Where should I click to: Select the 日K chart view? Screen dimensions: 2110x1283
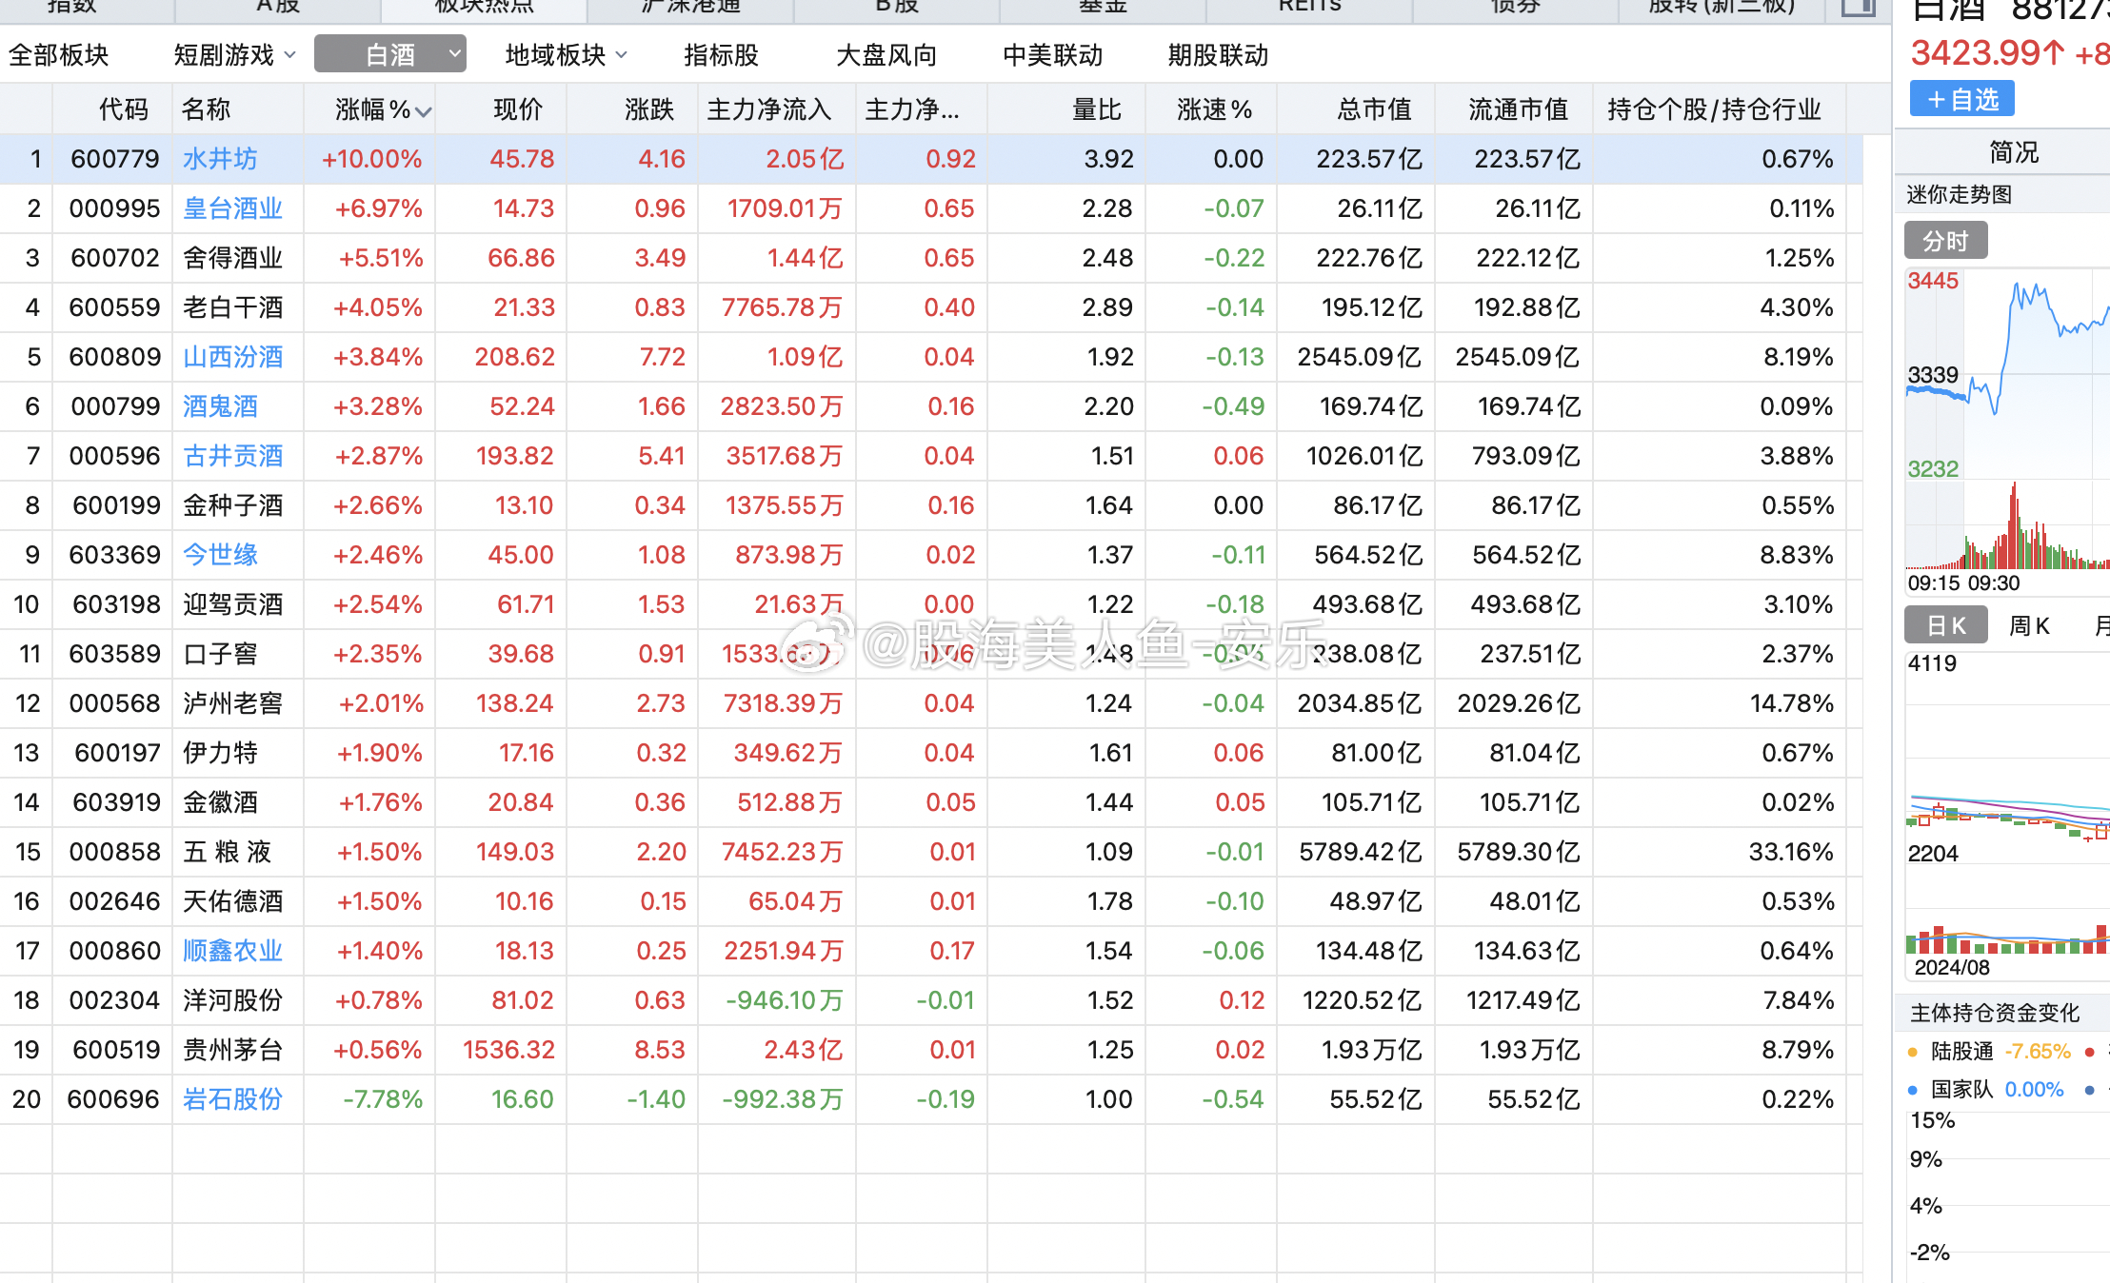[1945, 625]
